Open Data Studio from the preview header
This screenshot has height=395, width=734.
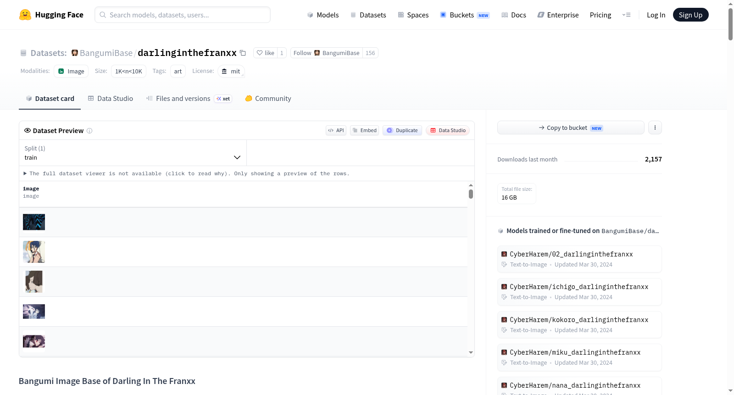click(x=448, y=130)
